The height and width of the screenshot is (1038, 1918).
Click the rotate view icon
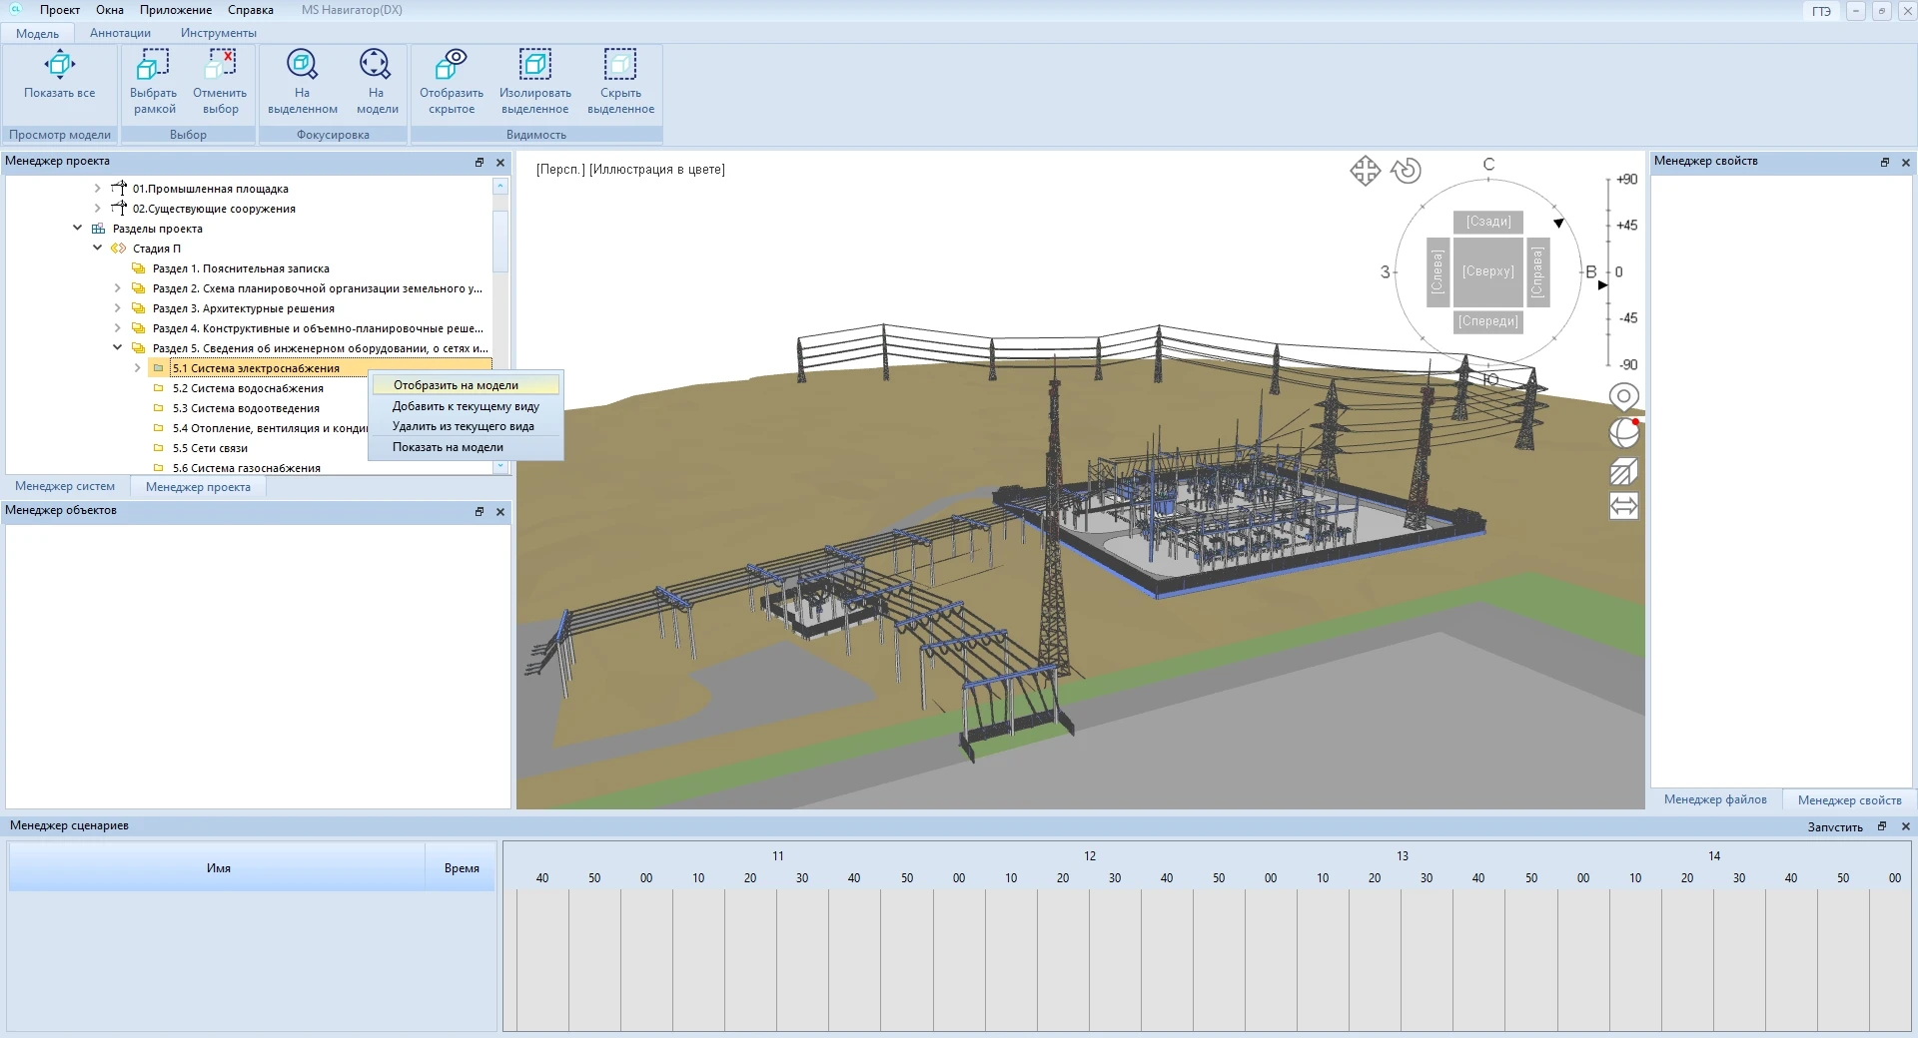coord(1406,171)
